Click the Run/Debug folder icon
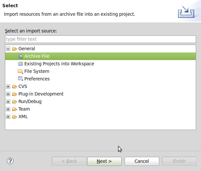The image size is (201, 171). tap(14, 101)
